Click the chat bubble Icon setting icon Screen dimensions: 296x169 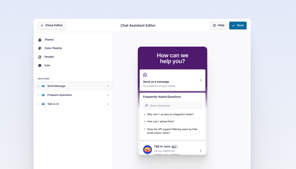coord(40,66)
